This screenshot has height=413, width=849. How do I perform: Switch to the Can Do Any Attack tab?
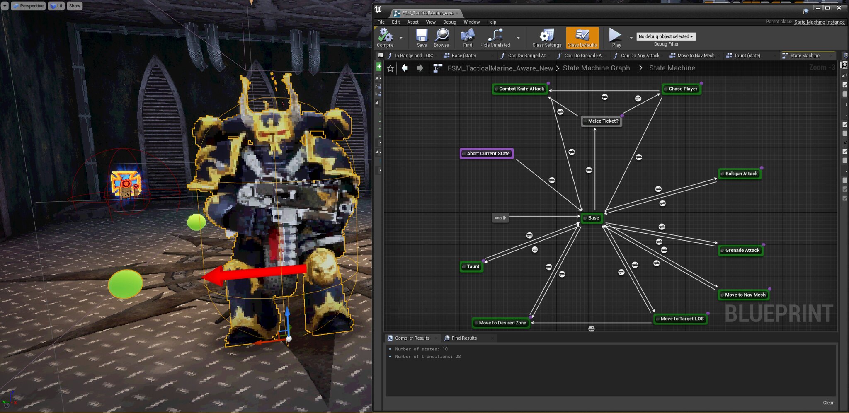[x=639, y=56]
